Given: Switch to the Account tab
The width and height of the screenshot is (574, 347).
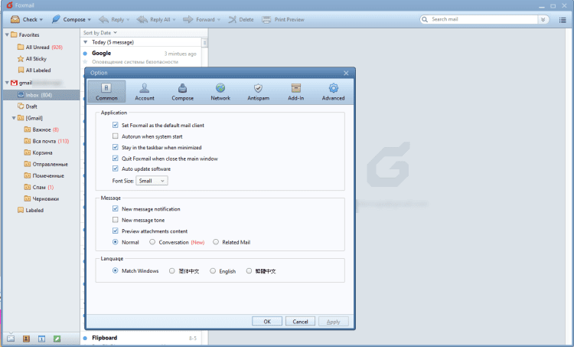Looking at the screenshot, I should point(145,92).
